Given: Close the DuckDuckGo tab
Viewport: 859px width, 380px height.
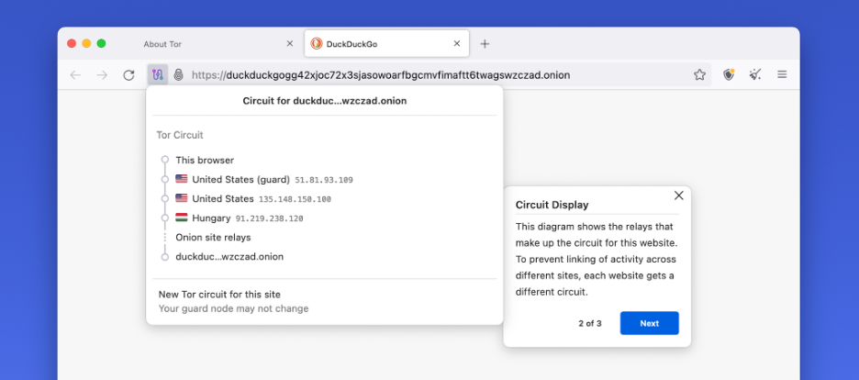Looking at the screenshot, I should tap(457, 43).
